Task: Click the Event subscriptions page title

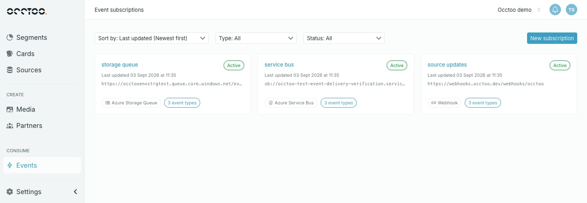Action: [x=119, y=10]
